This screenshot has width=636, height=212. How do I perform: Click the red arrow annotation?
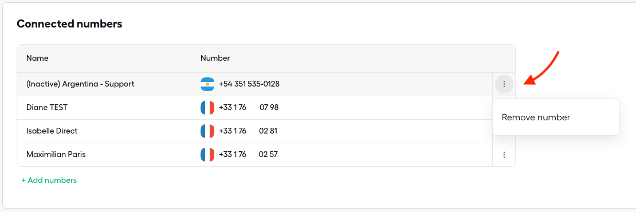(x=542, y=68)
